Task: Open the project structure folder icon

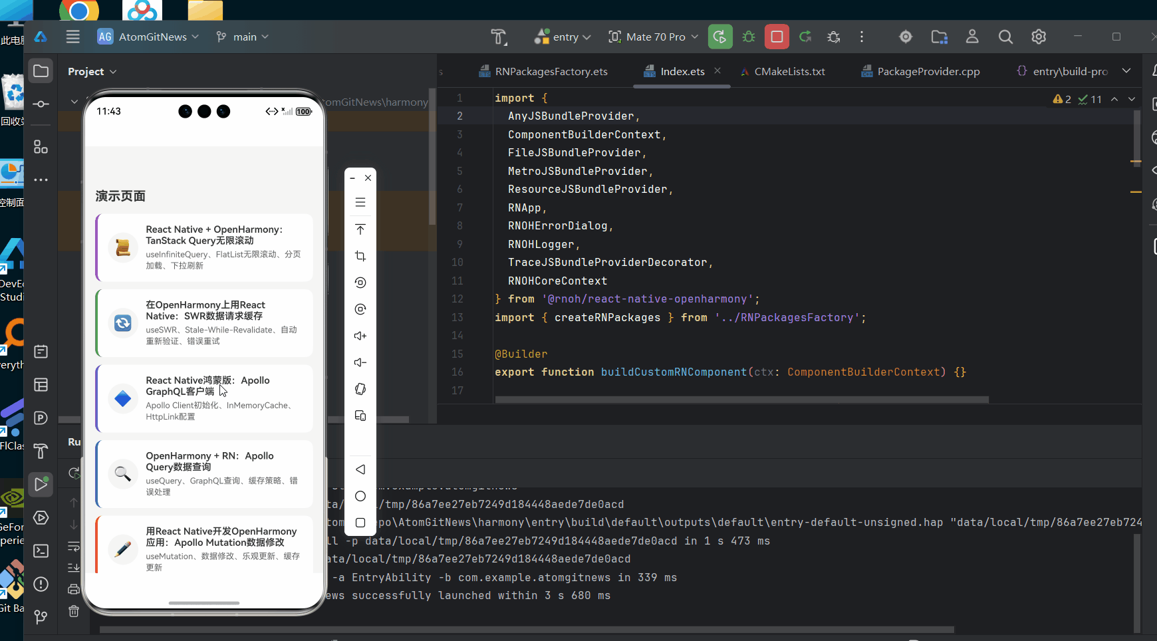Action: coord(939,37)
